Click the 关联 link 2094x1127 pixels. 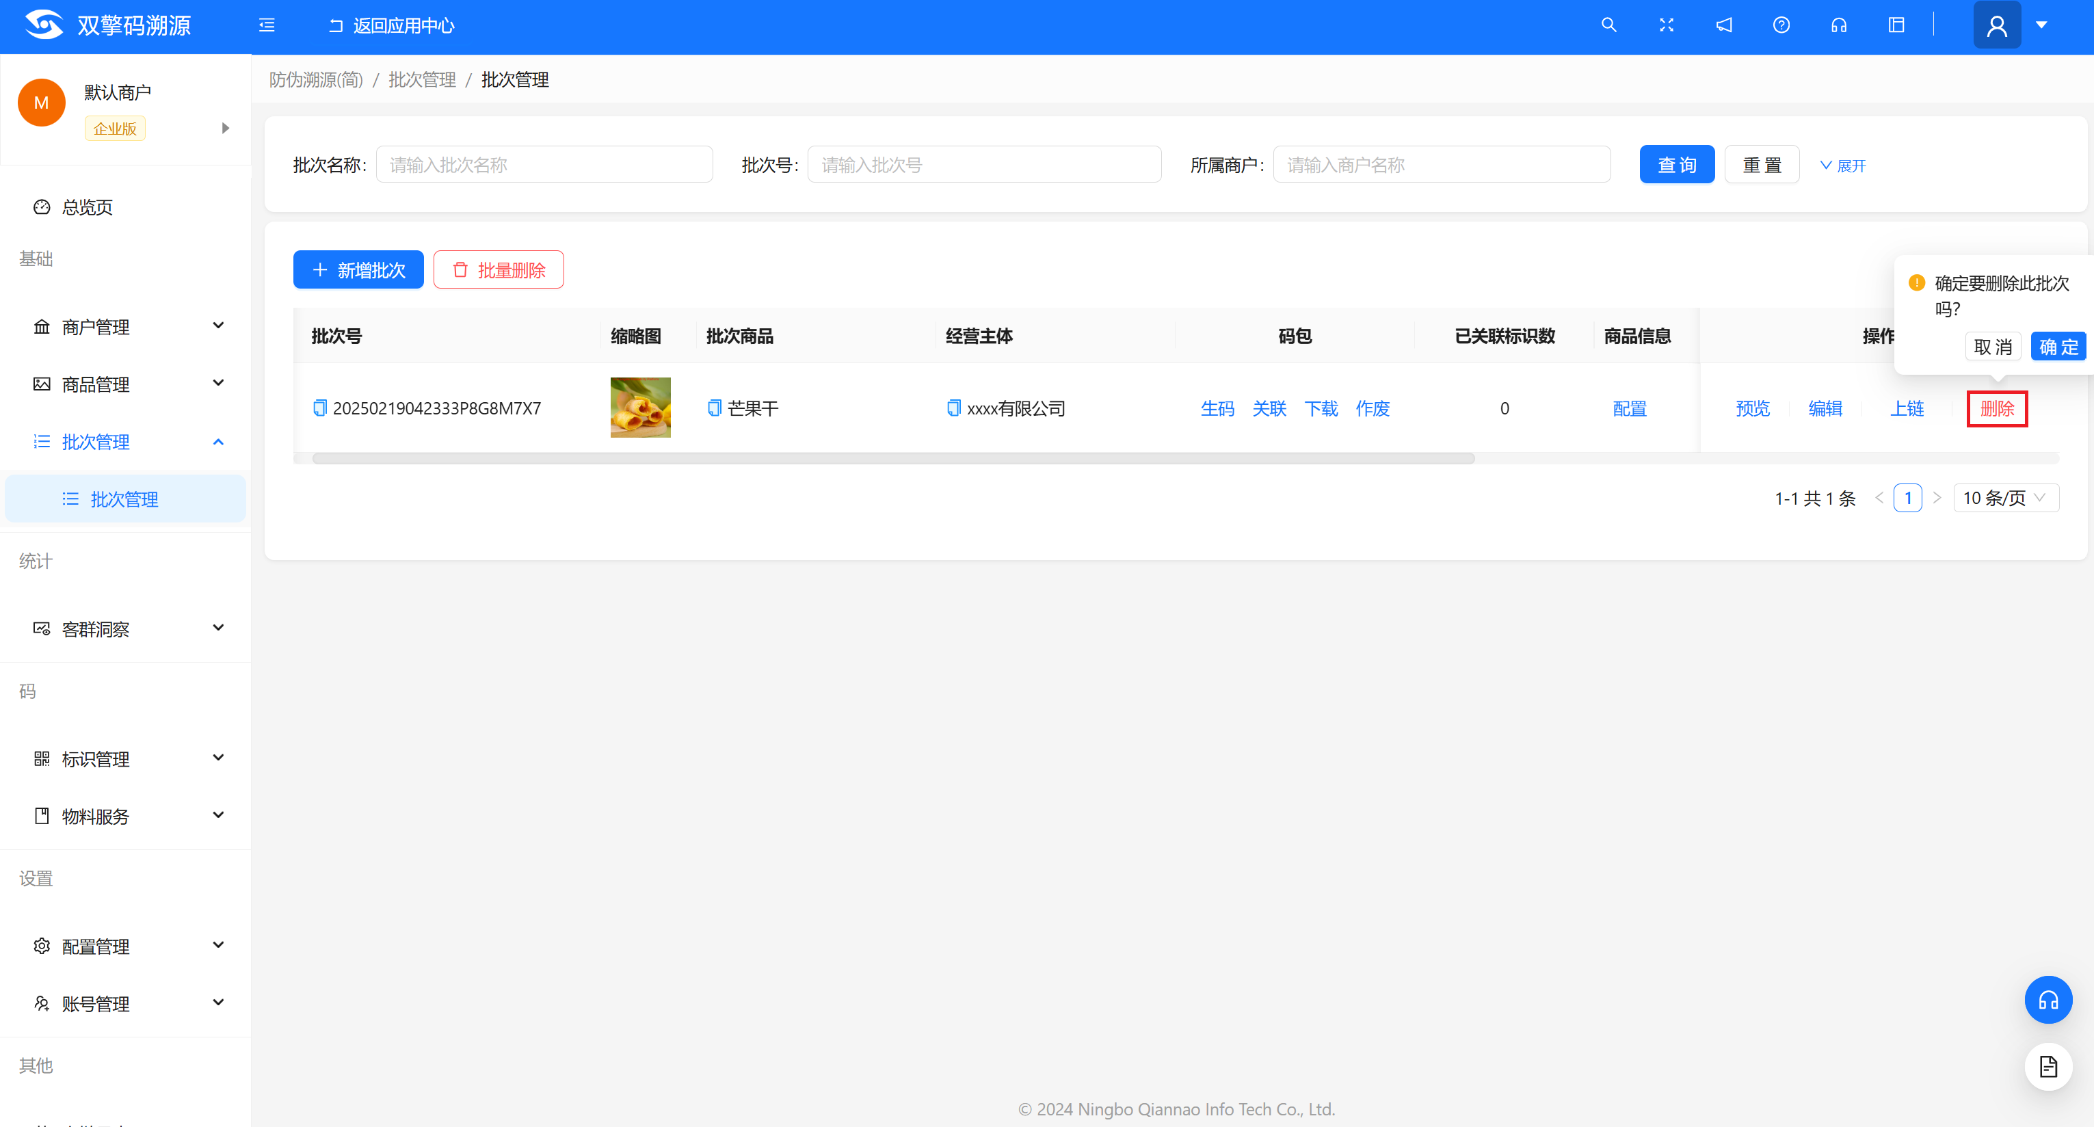[1269, 408]
